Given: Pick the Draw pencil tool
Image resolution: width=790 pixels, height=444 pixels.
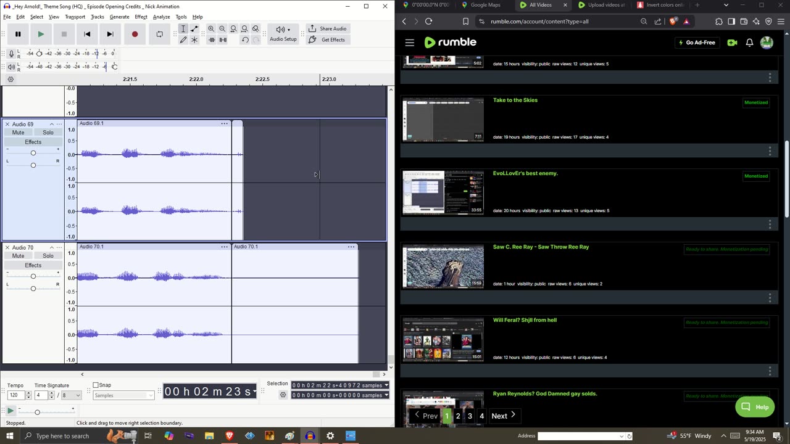Looking at the screenshot, I should click(x=183, y=40).
